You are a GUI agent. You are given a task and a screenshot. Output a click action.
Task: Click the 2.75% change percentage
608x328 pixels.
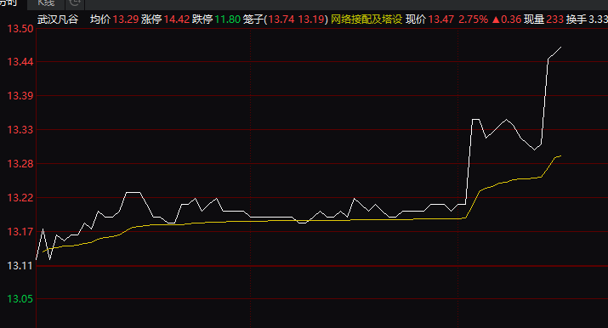point(473,20)
